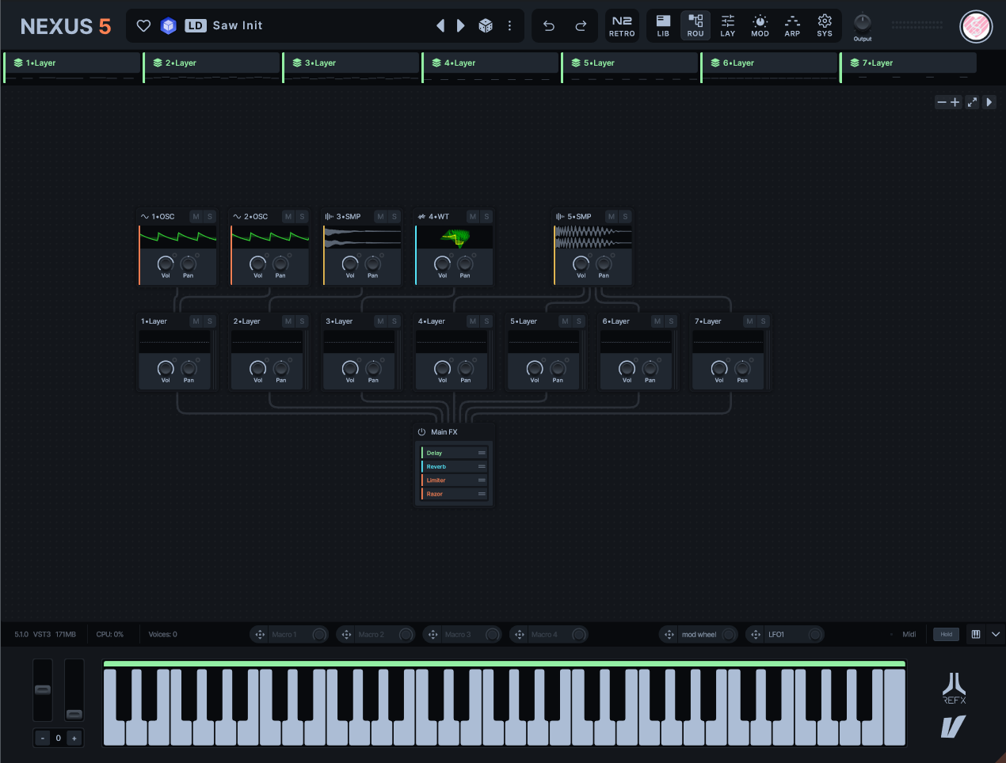Select the 6•Layer tab

(738, 63)
